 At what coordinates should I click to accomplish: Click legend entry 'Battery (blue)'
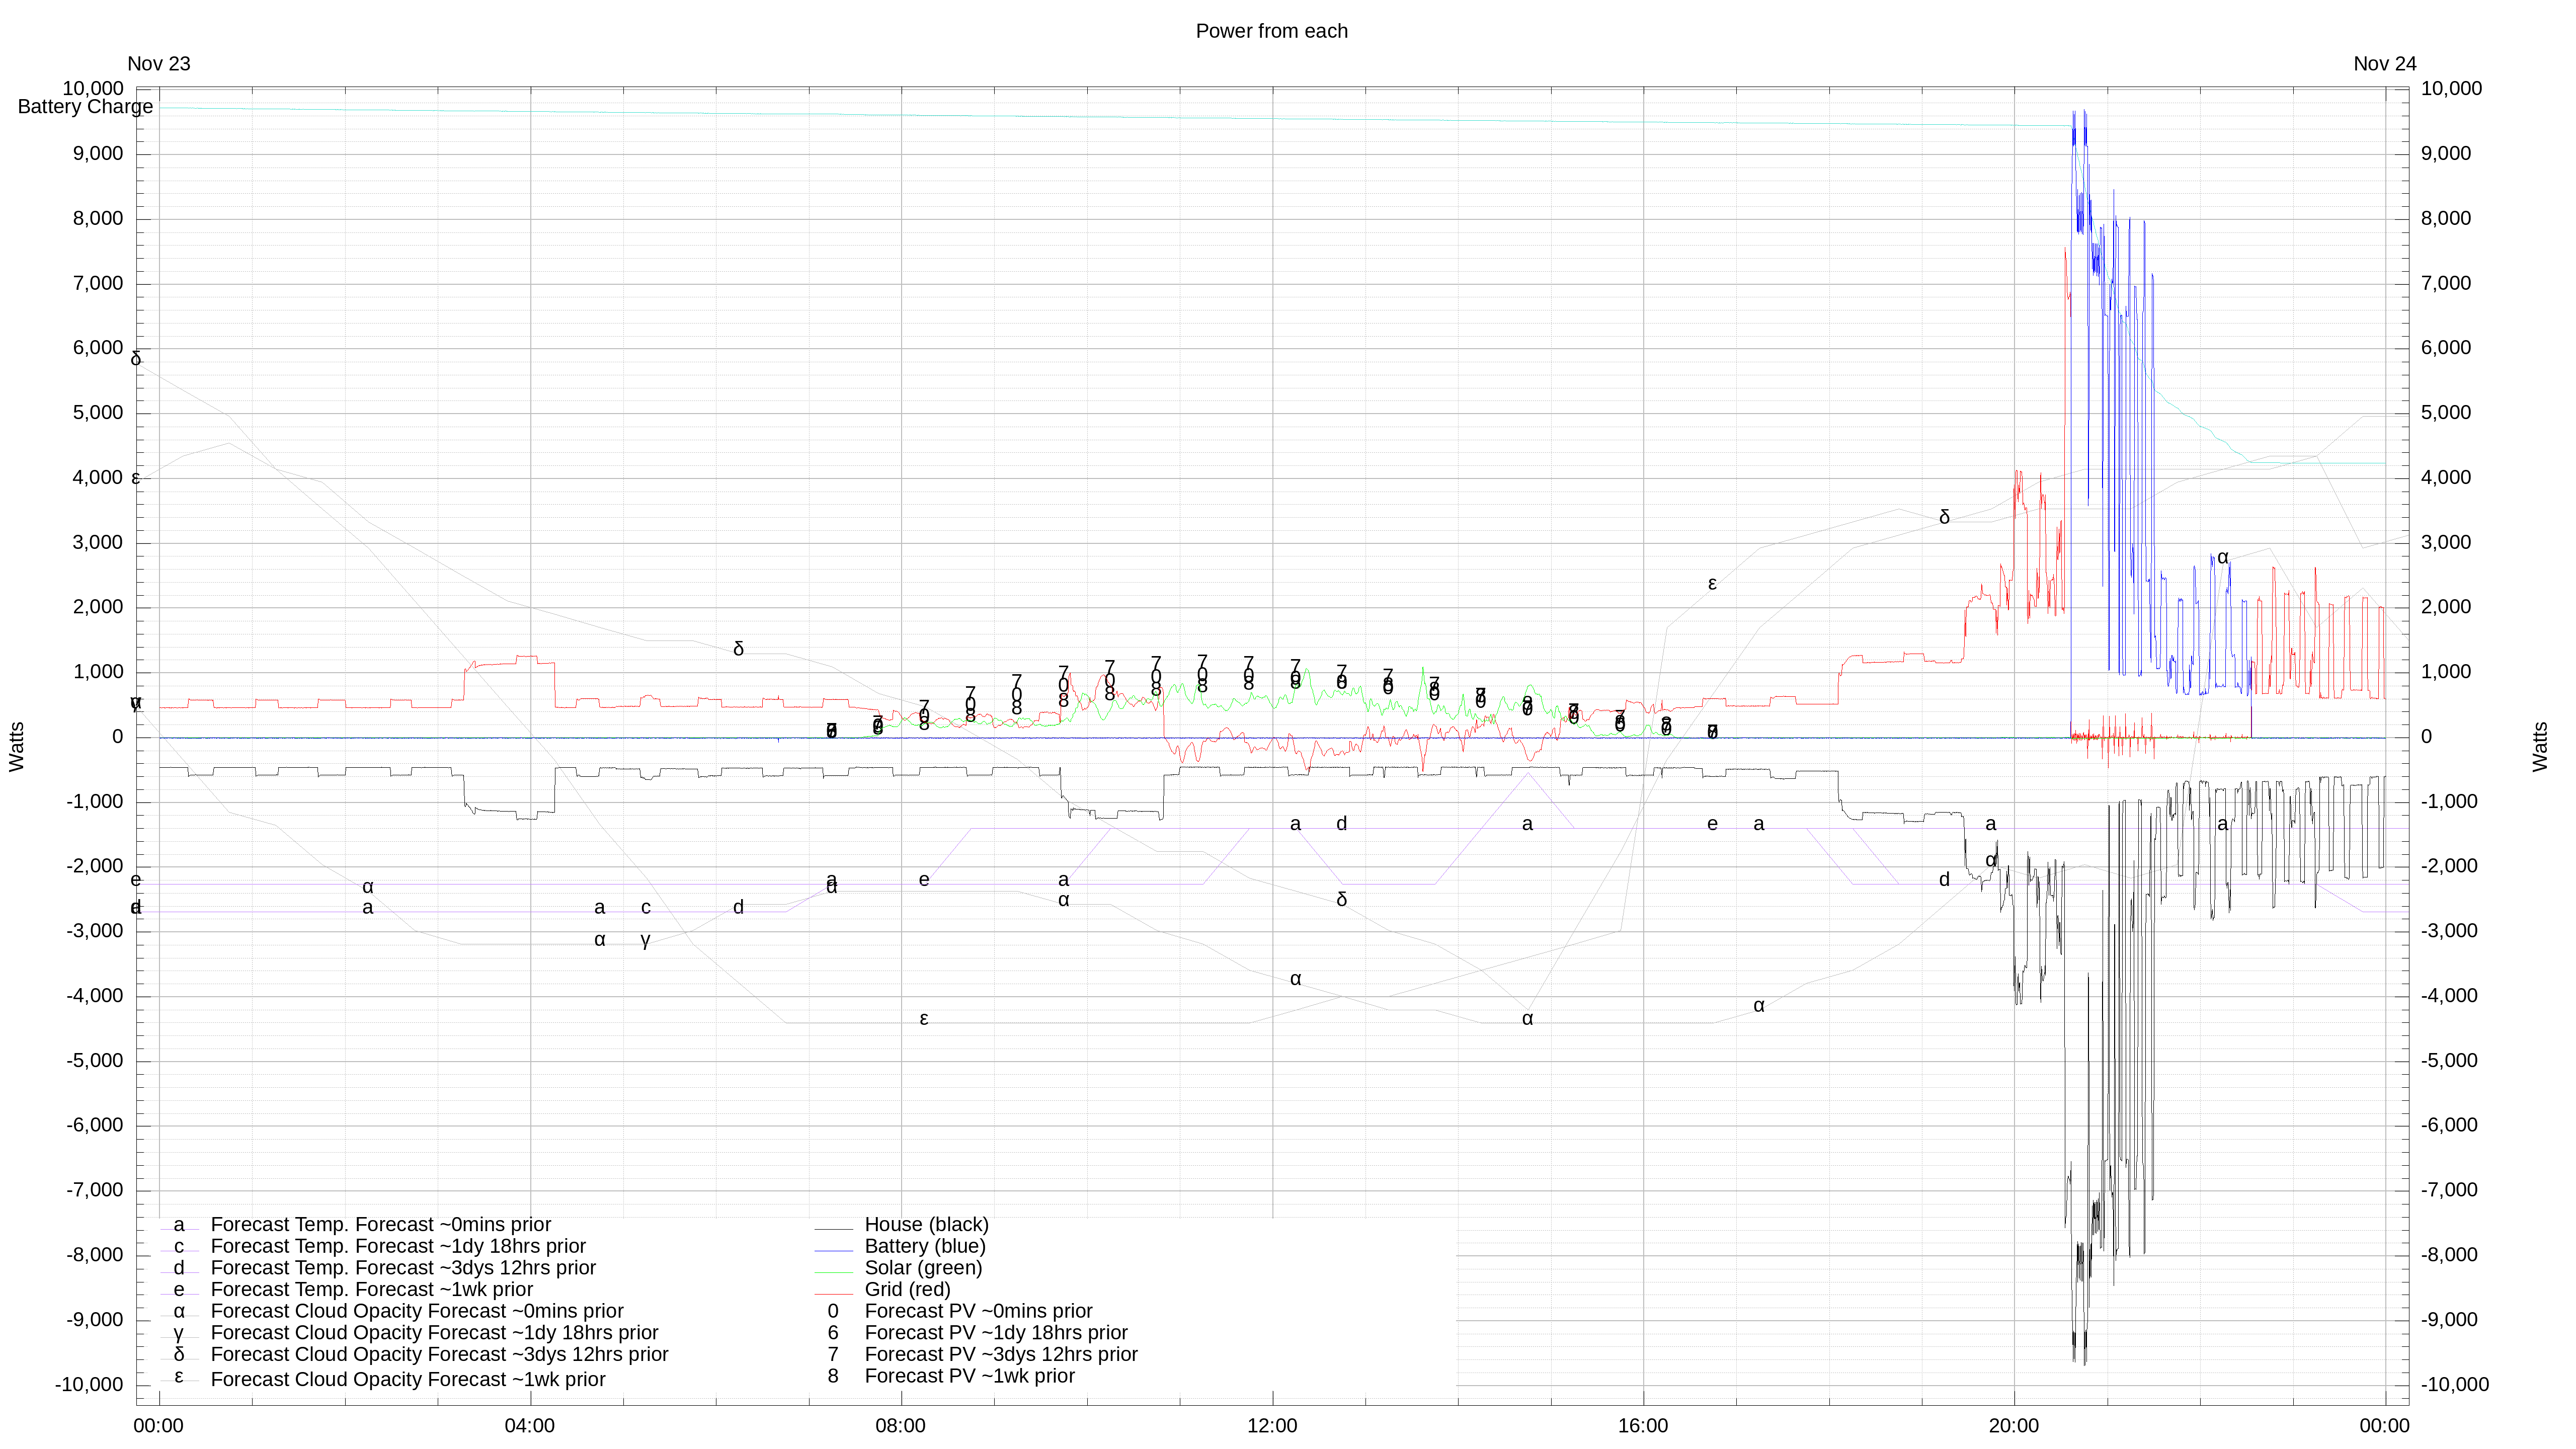click(x=925, y=1246)
